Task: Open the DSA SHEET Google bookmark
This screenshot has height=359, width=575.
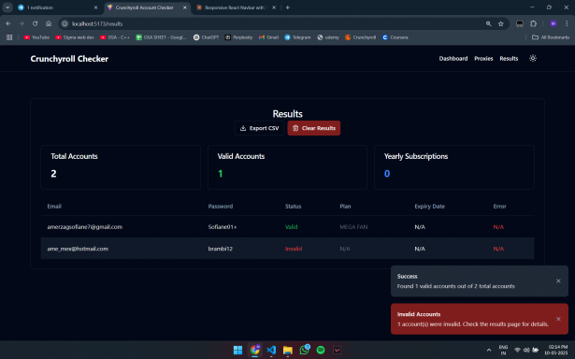Action: click(161, 37)
